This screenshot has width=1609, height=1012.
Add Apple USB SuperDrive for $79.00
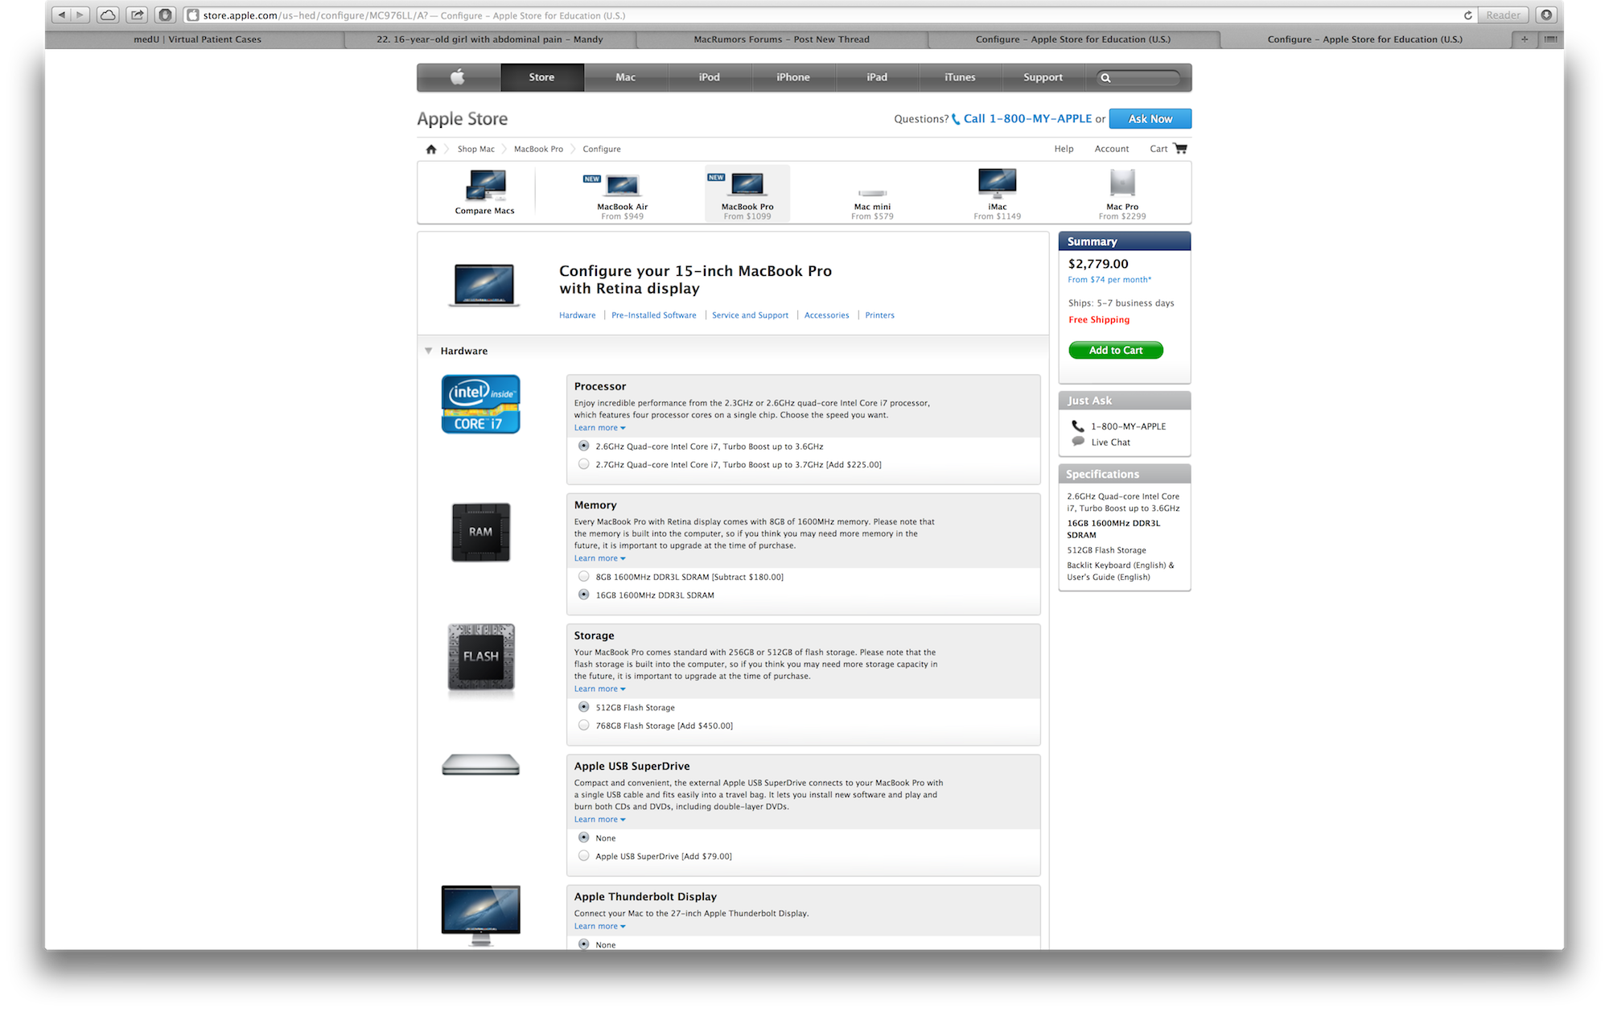click(x=584, y=856)
